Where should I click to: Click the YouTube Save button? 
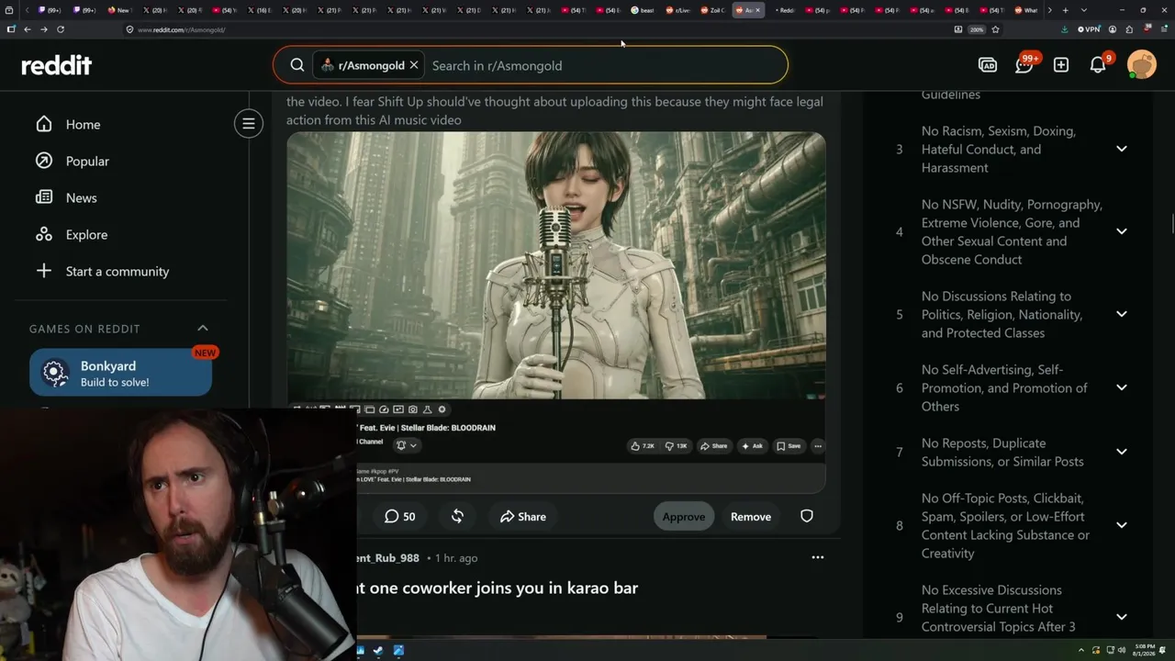(789, 446)
